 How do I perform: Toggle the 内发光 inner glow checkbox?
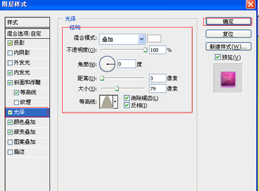coord(10,73)
